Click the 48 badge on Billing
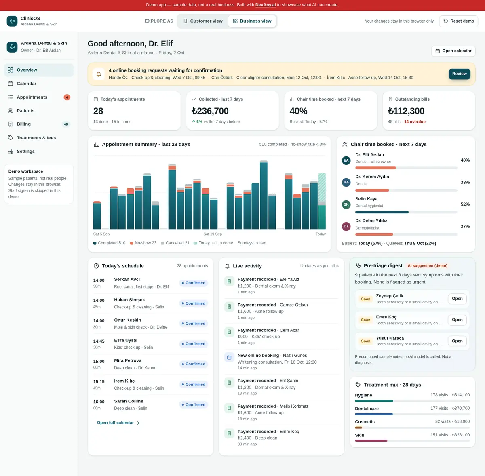Viewport: 485px width, 476px height. point(66,124)
